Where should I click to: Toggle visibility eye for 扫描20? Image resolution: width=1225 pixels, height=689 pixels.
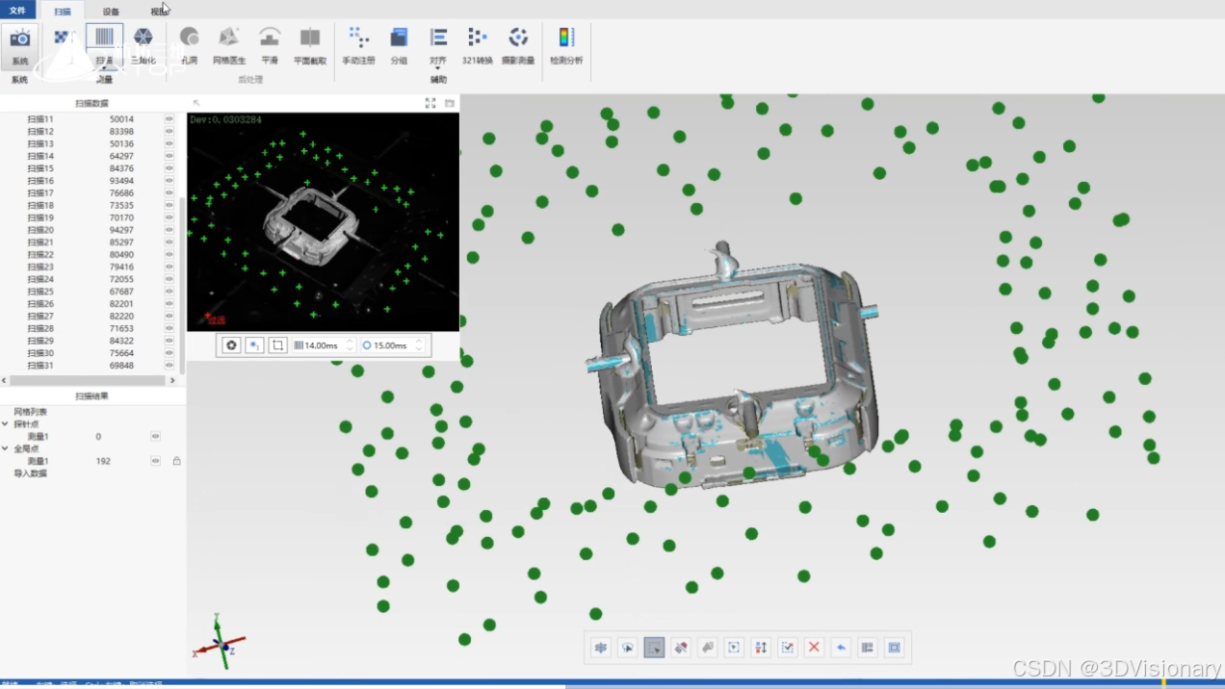pos(169,230)
